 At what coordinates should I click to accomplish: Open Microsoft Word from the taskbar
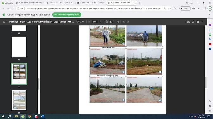pyautogui.click(x=42, y=116)
